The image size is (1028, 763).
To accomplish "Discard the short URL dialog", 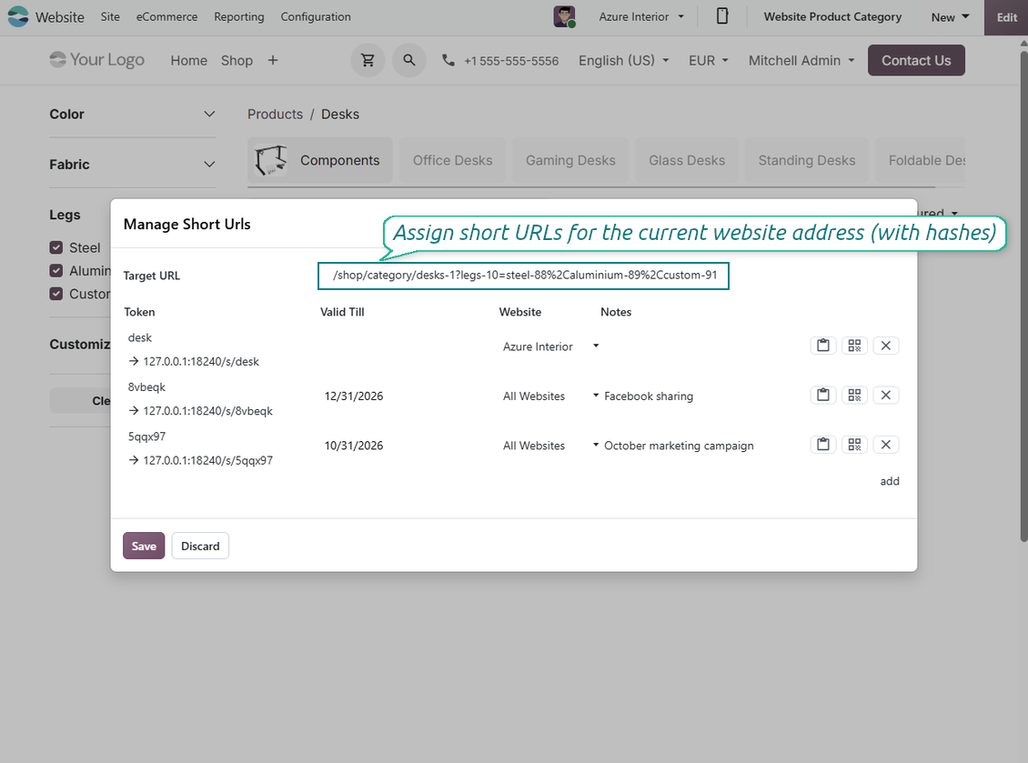I will pyautogui.click(x=200, y=546).
